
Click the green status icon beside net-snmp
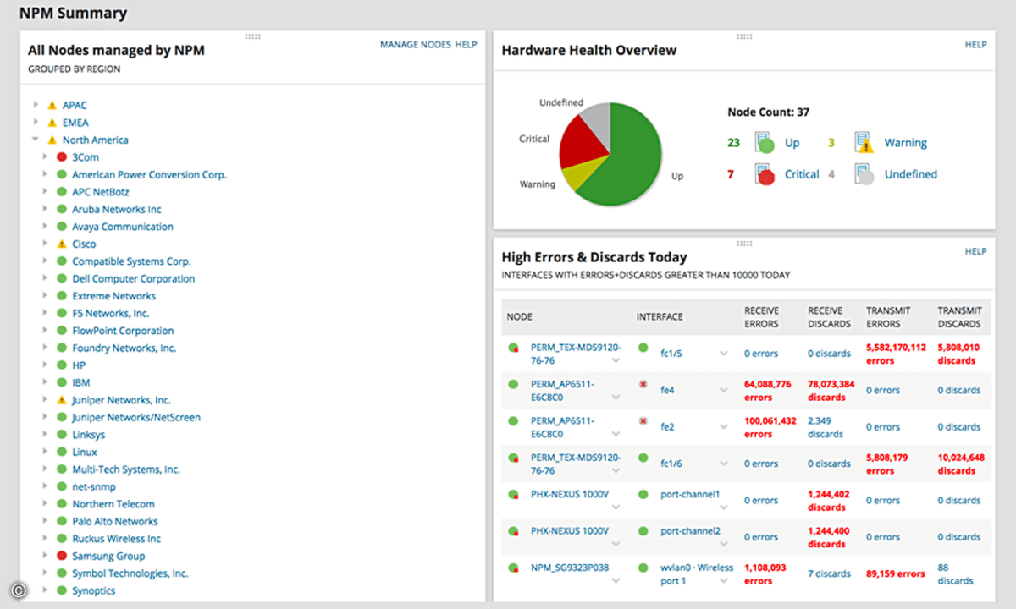click(x=61, y=486)
